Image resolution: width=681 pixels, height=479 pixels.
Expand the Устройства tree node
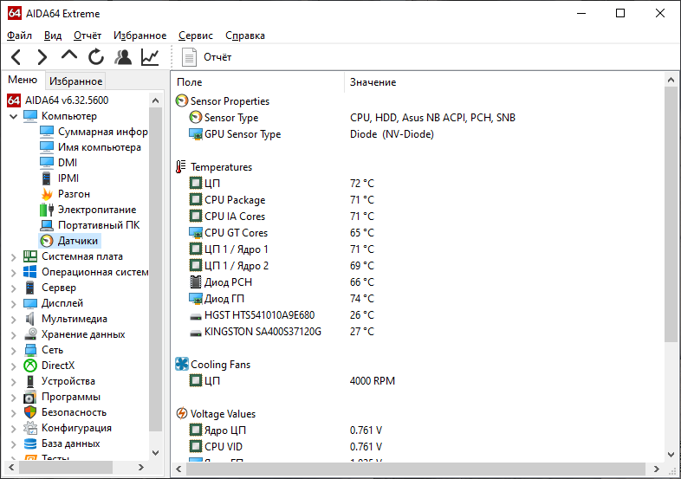[x=14, y=382]
